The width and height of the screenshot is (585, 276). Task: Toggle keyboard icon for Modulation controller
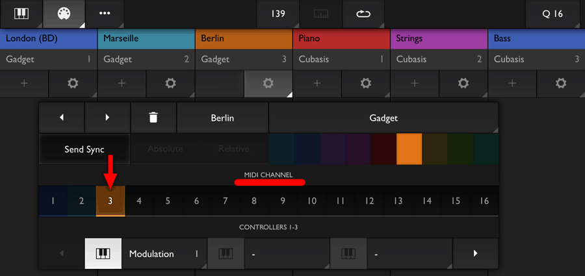coord(103,254)
